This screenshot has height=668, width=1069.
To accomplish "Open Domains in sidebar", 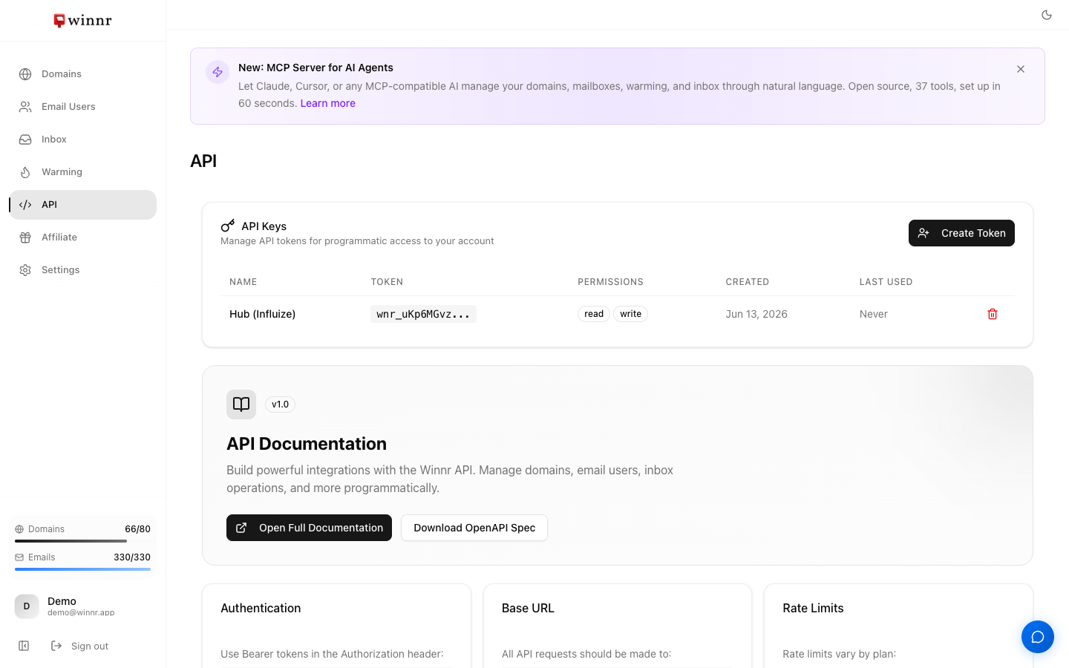I will (x=83, y=74).
